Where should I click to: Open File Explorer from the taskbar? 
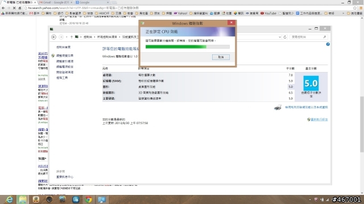pos(23,199)
